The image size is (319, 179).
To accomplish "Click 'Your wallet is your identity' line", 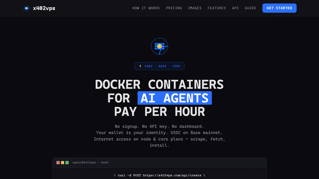I will click(159, 133).
